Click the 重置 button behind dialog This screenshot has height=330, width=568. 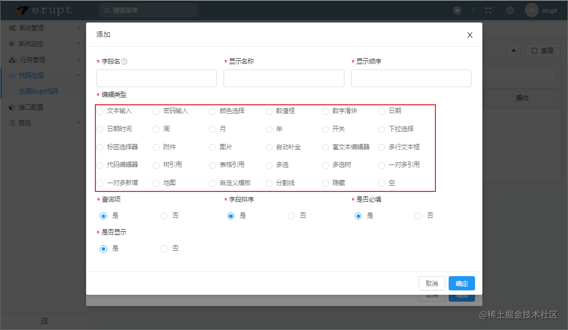[542, 50]
